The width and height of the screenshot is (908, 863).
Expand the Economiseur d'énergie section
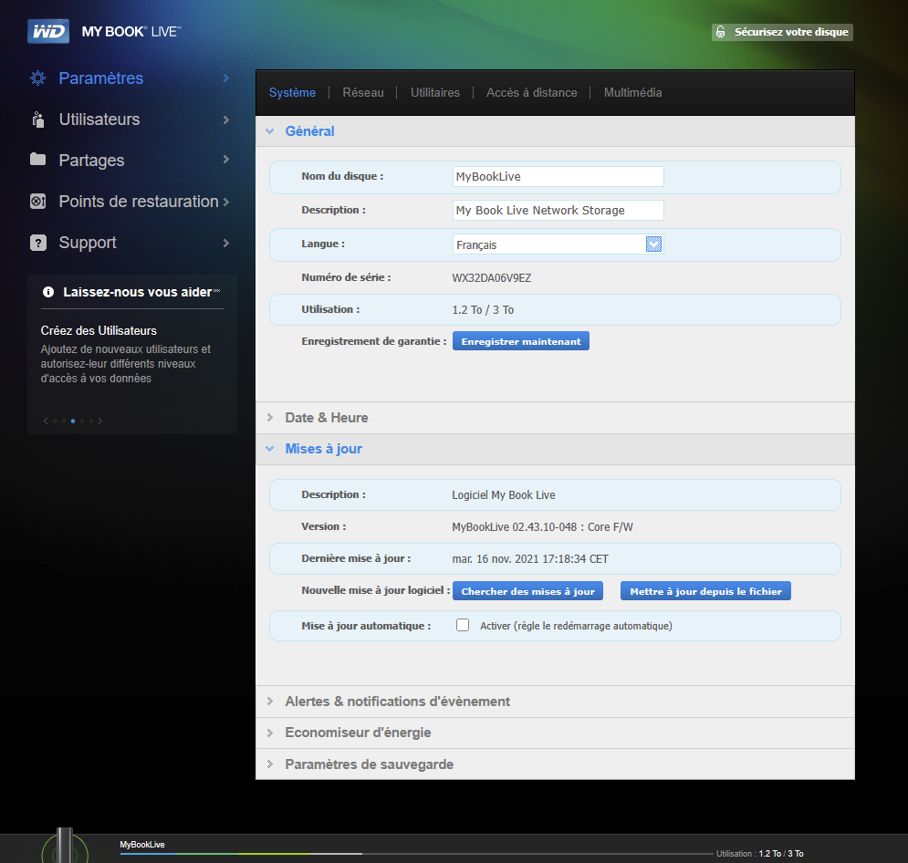click(358, 733)
